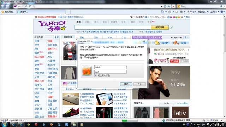Switch Yahoo search to the 知識+ tab
Image resolution: width=226 pixels, height=127 pixels.
(87, 22)
